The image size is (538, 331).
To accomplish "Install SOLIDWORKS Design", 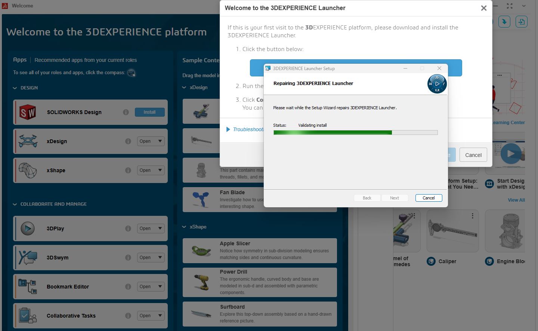I will coord(149,112).
